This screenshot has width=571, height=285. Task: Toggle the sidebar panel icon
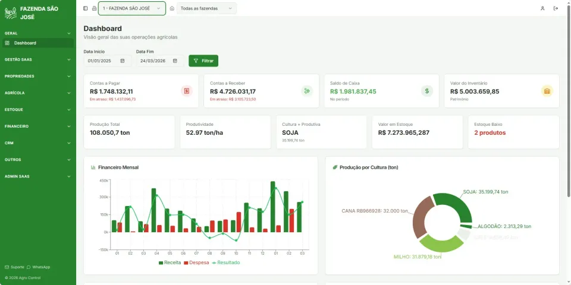pos(85,8)
